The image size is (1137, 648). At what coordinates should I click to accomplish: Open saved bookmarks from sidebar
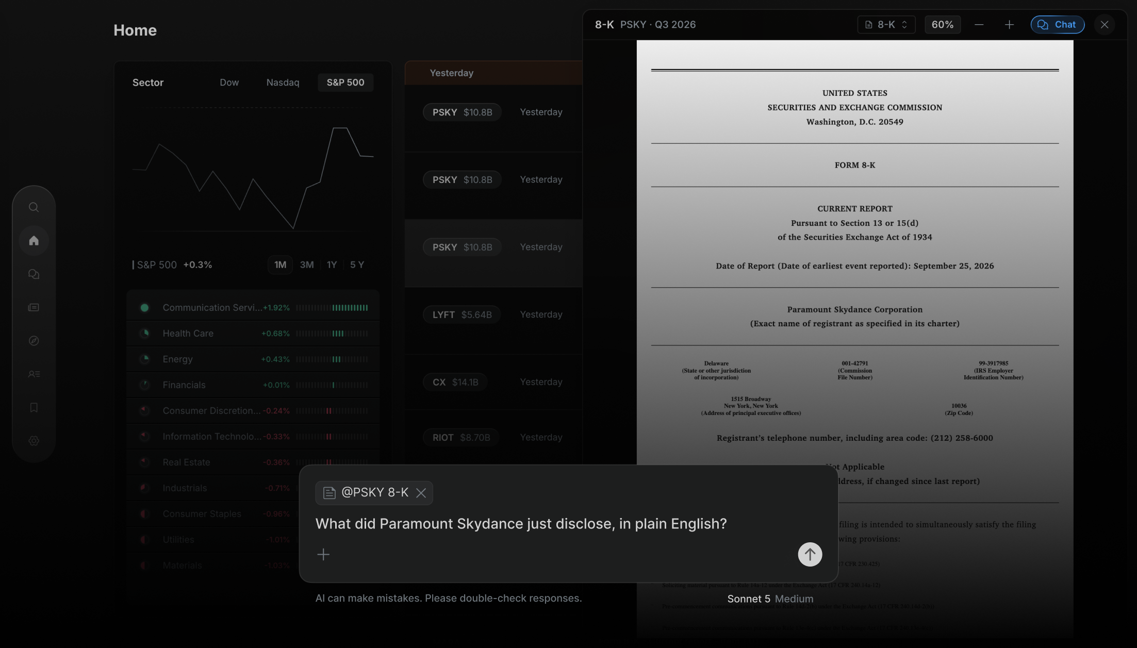(x=34, y=408)
